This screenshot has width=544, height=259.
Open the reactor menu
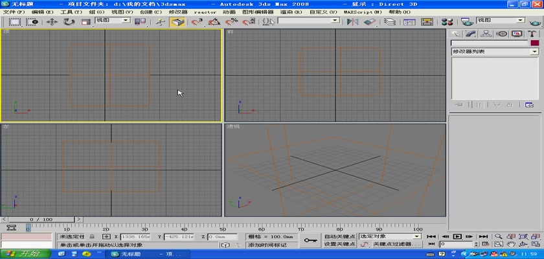tap(205, 12)
